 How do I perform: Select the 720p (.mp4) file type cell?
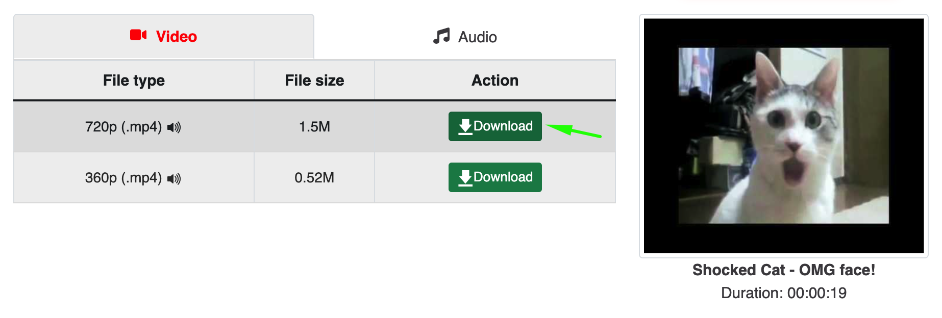point(123,127)
